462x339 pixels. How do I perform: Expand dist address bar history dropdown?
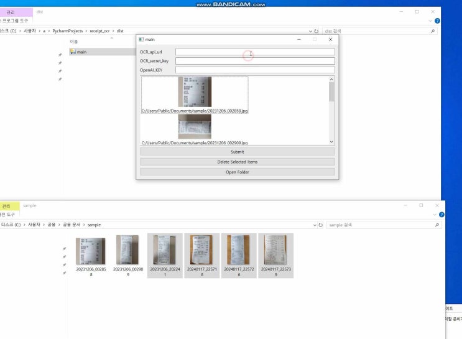pyautogui.click(x=310, y=31)
